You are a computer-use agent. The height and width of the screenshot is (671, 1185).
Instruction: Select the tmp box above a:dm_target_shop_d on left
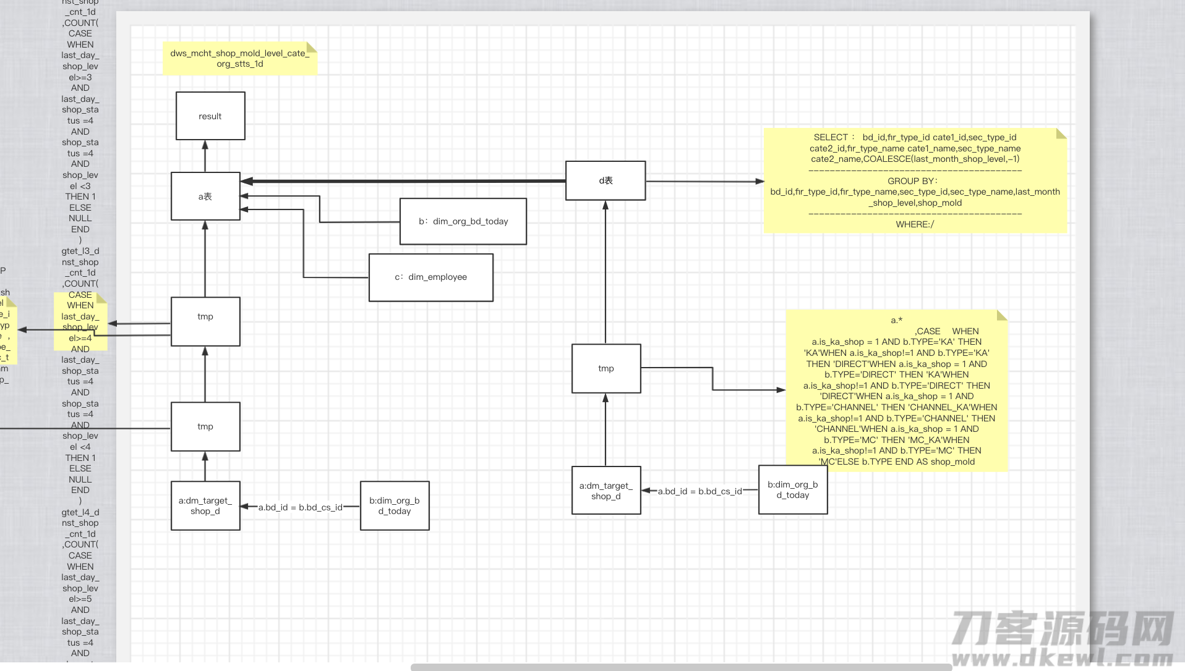(205, 427)
